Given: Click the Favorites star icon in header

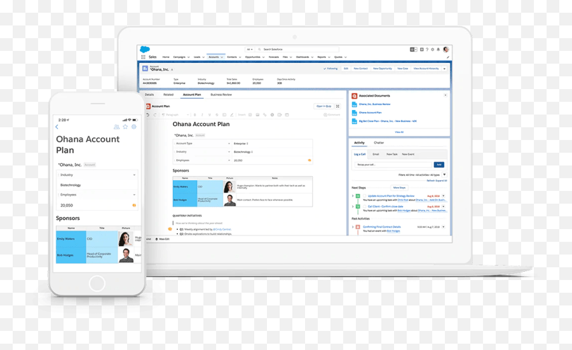Looking at the screenshot, I should point(413,50).
